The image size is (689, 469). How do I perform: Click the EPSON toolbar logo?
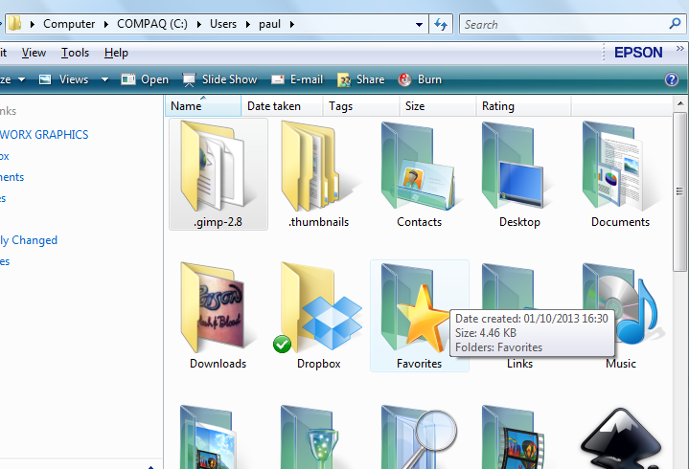click(x=638, y=53)
